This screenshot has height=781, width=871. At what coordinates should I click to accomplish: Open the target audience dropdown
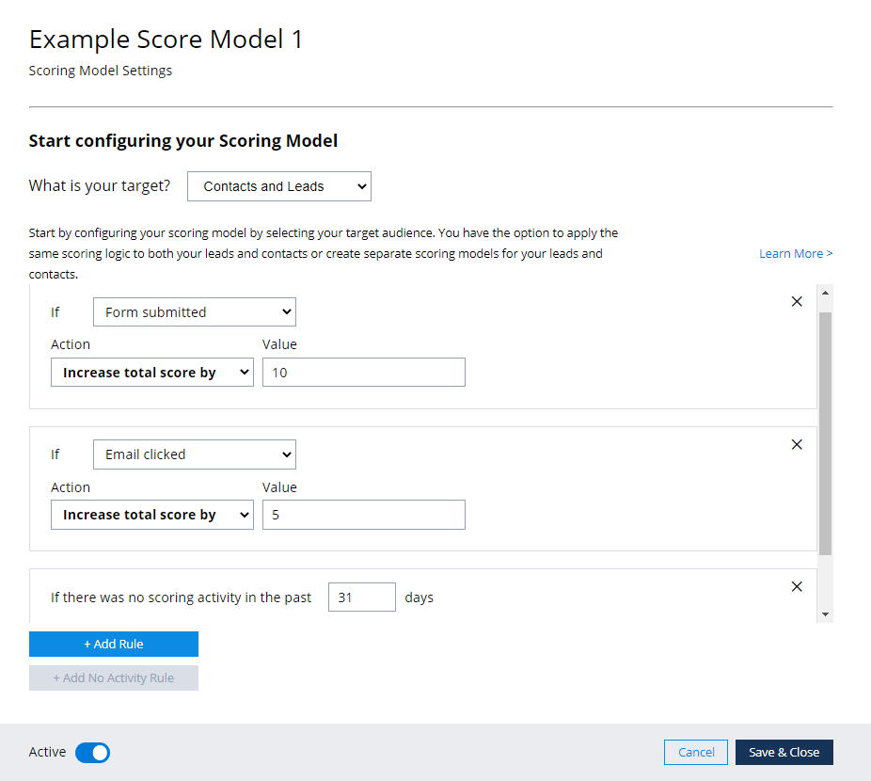(278, 186)
